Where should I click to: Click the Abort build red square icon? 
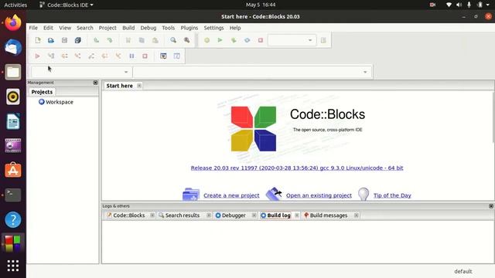point(261,40)
